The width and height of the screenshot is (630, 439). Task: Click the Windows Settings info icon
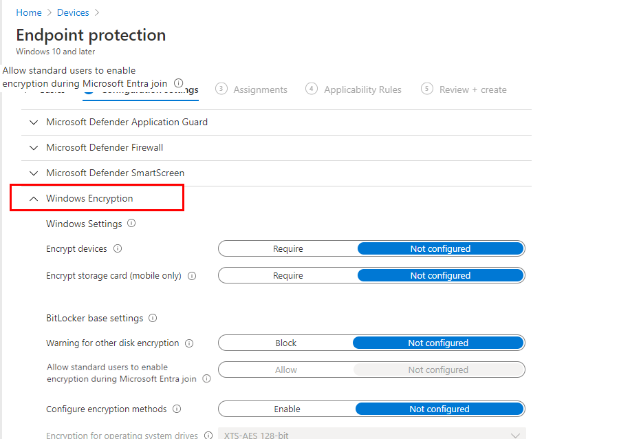pyautogui.click(x=130, y=224)
